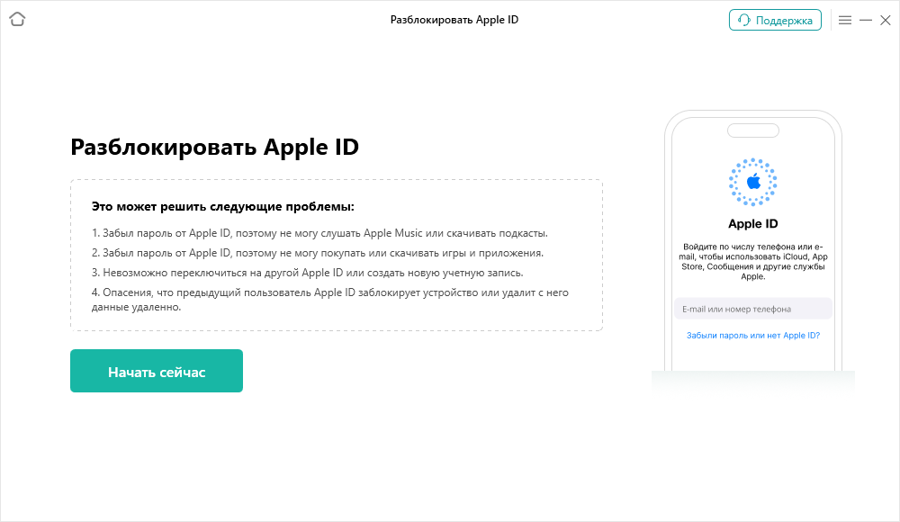Select the Apple Music forgotten password item
The image size is (900, 522).
[x=319, y=233]
